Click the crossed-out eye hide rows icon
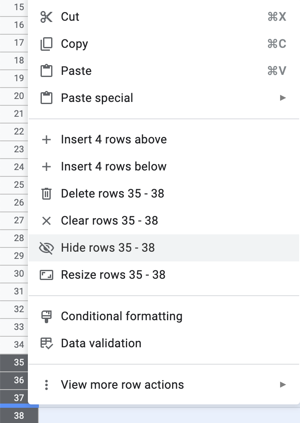 pyautogui.click(x=46, y=248)
